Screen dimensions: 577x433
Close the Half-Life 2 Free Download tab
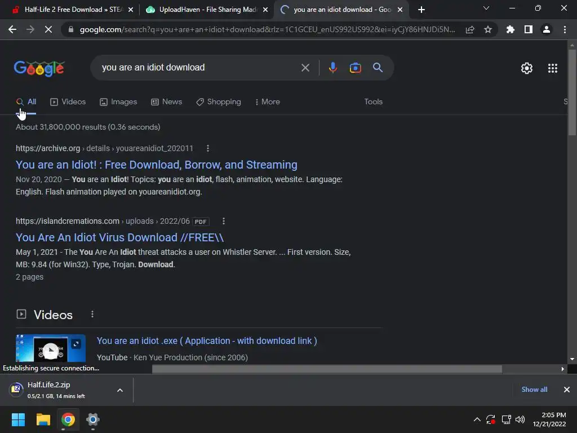(x=131, y=10)
